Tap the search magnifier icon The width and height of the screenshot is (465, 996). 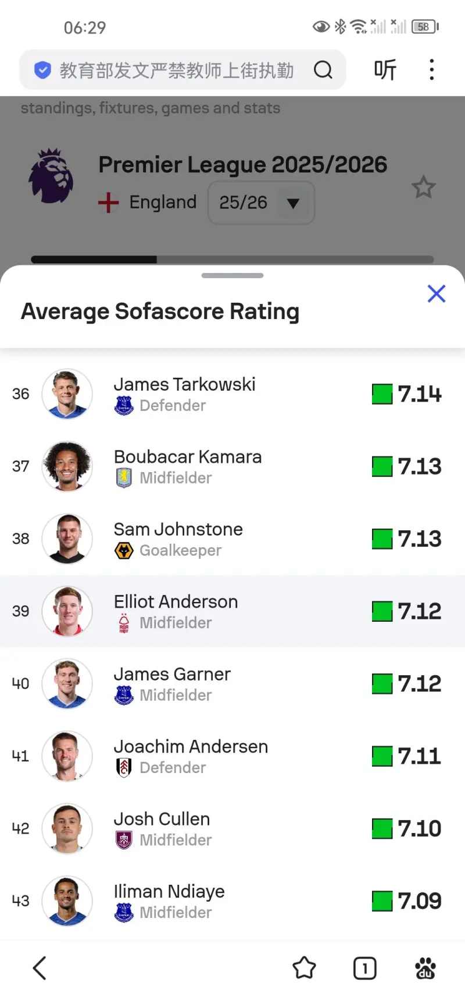323,70
